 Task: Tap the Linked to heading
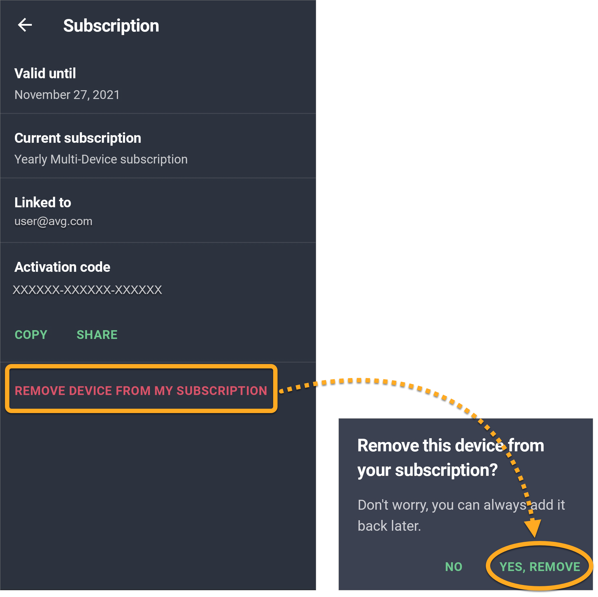(43, 203)
